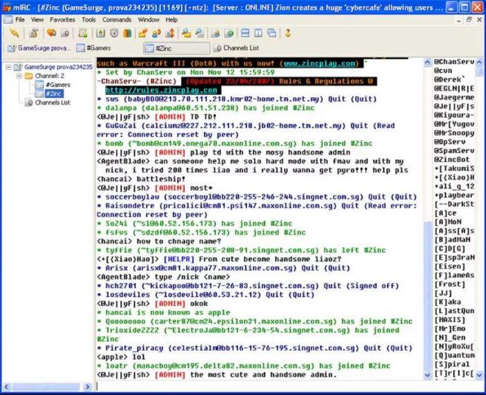The height and width of the screenshot is (395, 486).
Task: Click the About/Help question mark icon
Action: coord(288,33)
